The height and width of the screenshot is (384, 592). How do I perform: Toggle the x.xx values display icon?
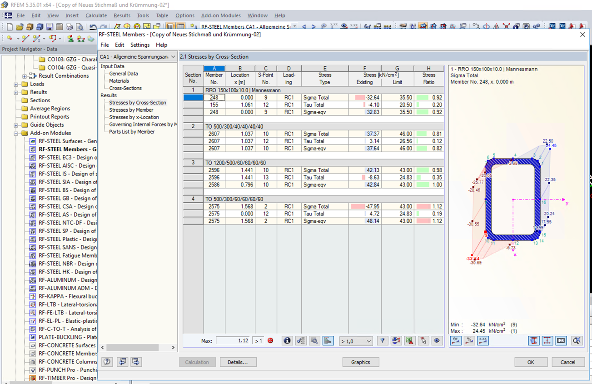click(x=483, y=340)
